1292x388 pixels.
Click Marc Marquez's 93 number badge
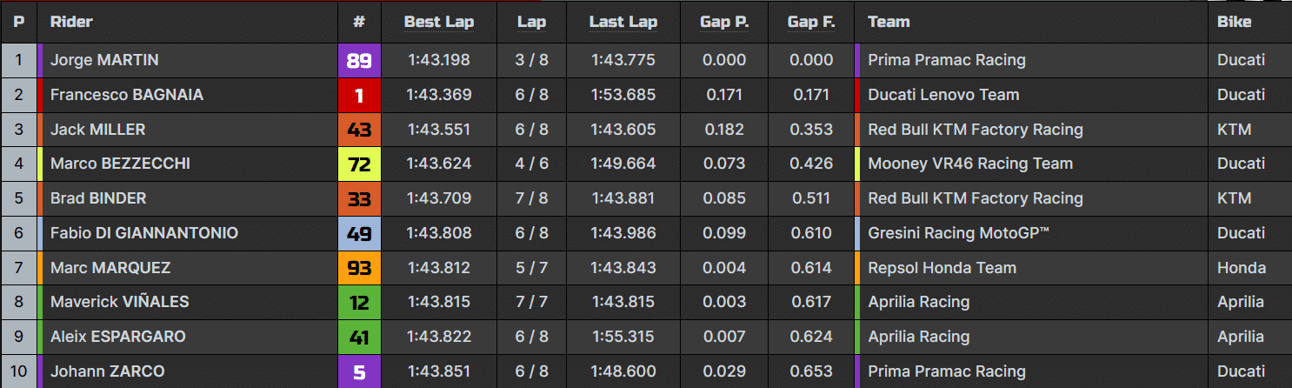coord(359,268)
